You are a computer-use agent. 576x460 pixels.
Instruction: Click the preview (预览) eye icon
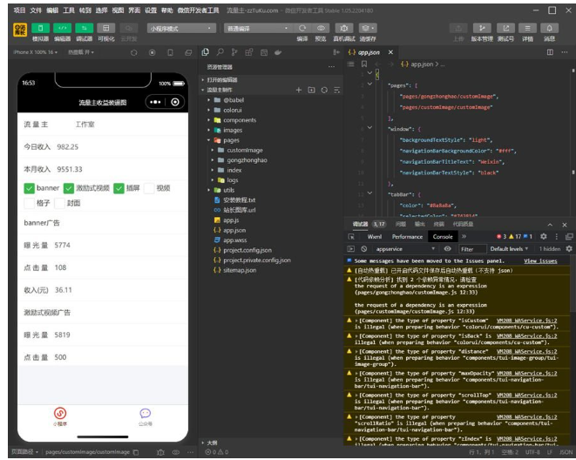(321, 28)
